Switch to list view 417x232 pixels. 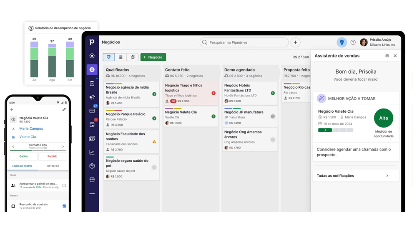(x=121, y=57)
